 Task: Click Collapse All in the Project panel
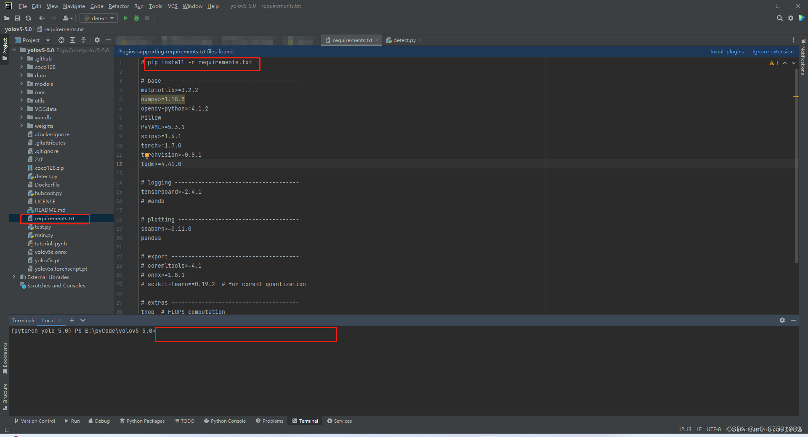(x=83, y=40)
